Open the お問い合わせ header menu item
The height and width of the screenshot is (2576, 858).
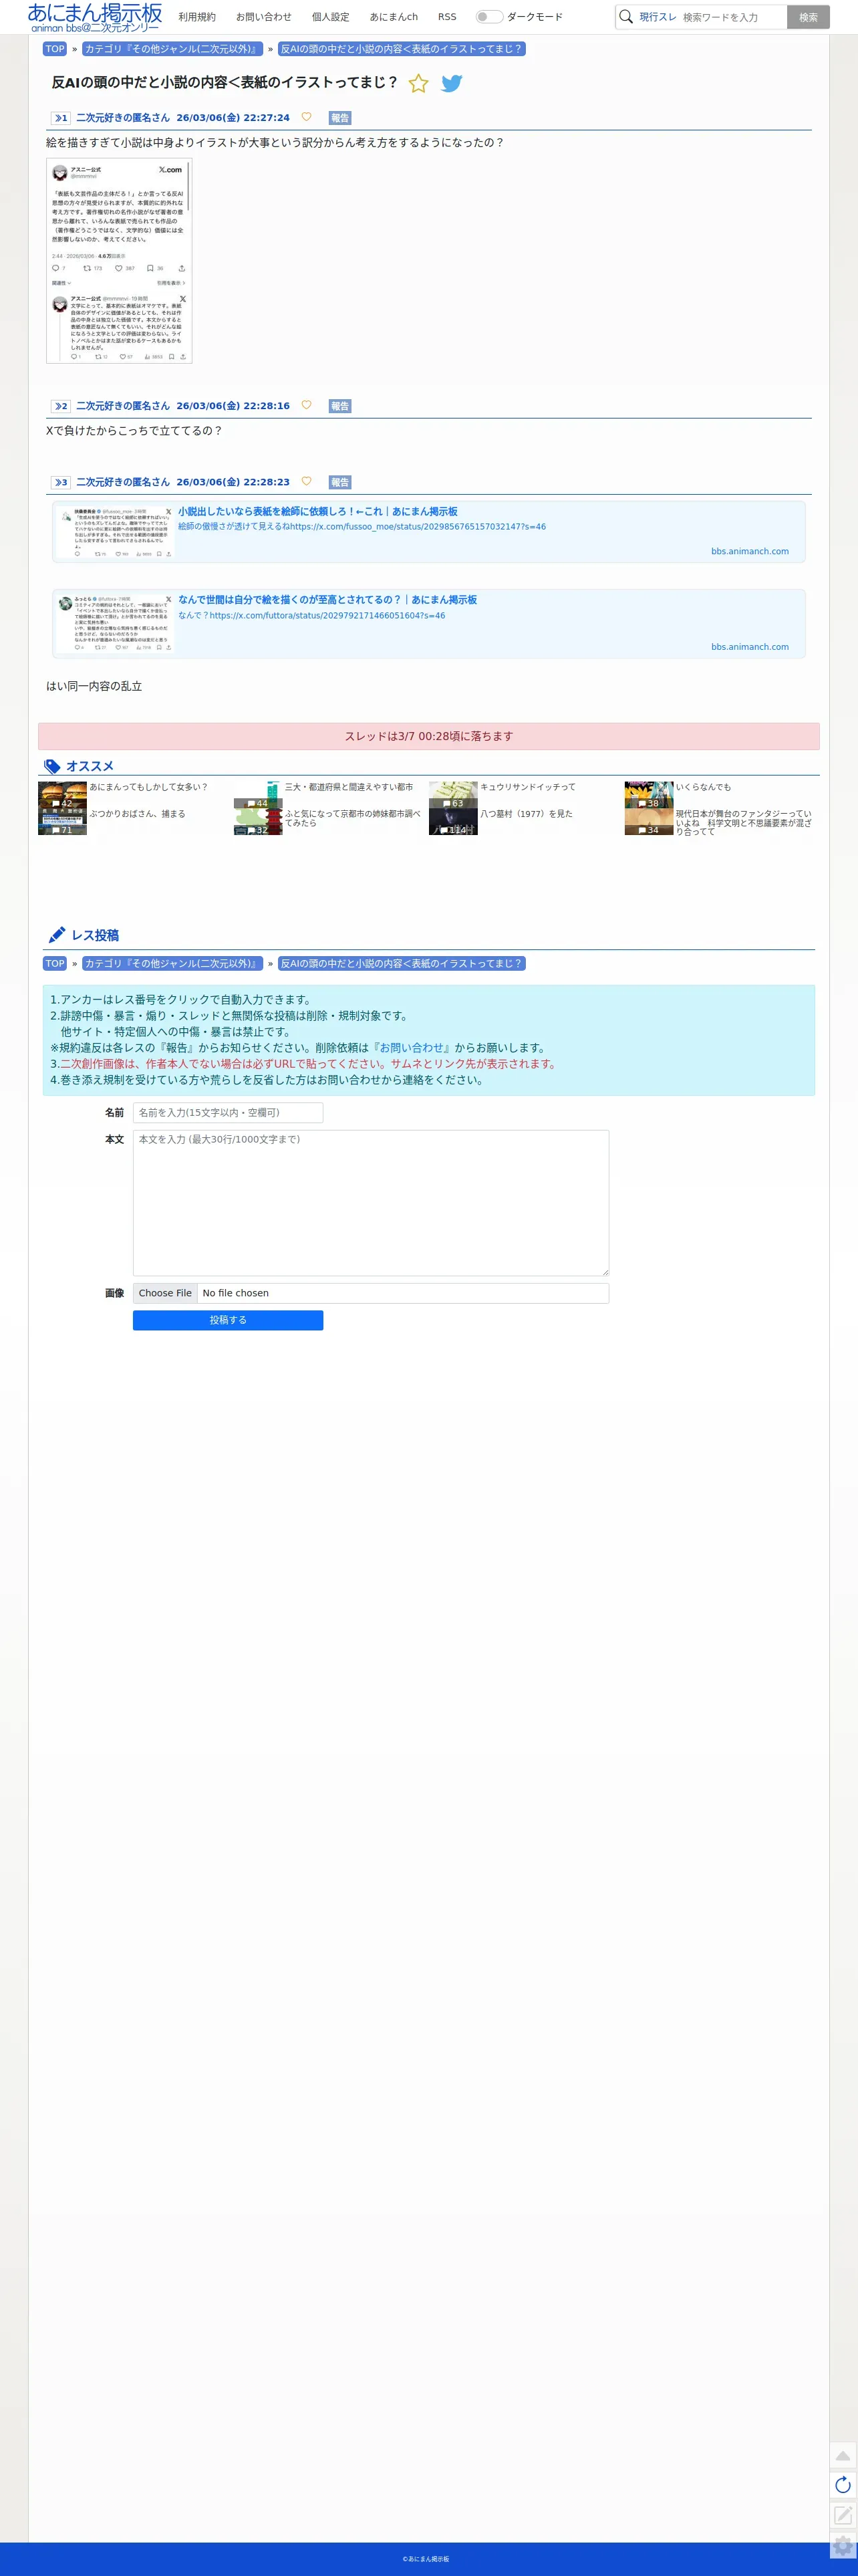click(264, 17)
